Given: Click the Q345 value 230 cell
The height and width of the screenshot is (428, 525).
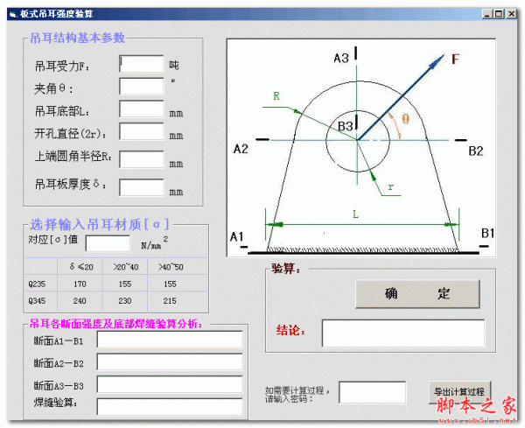Looking at the screenshot, I should [x=125, y=301].
